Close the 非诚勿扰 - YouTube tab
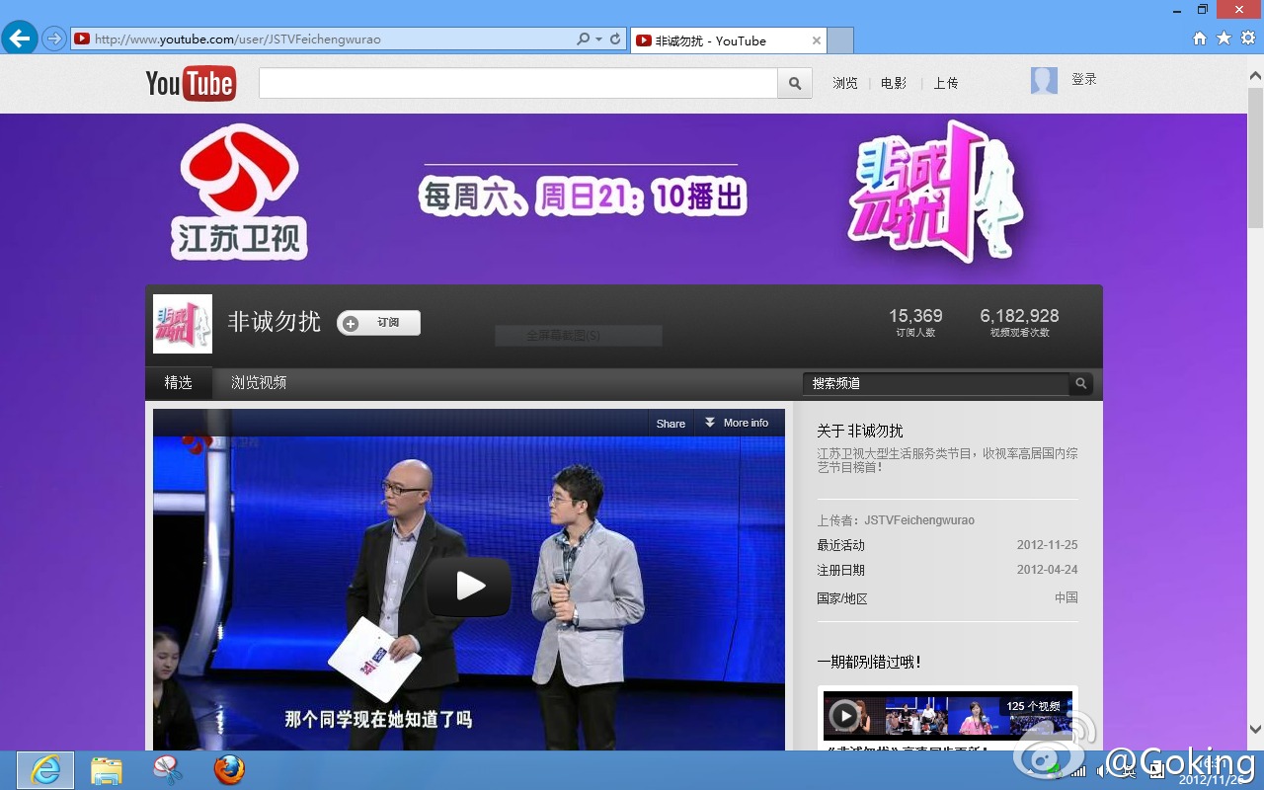This screenshot has width=1264, height=790. coord(817,40)
